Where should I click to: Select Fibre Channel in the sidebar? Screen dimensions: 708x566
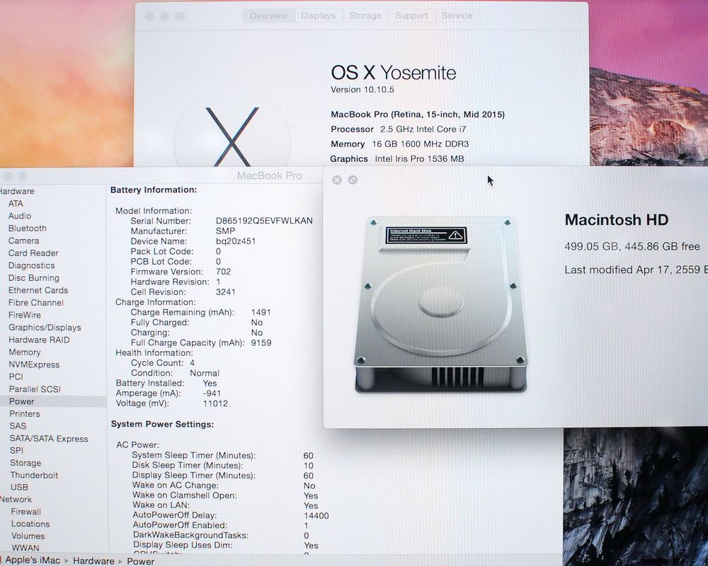36,302
